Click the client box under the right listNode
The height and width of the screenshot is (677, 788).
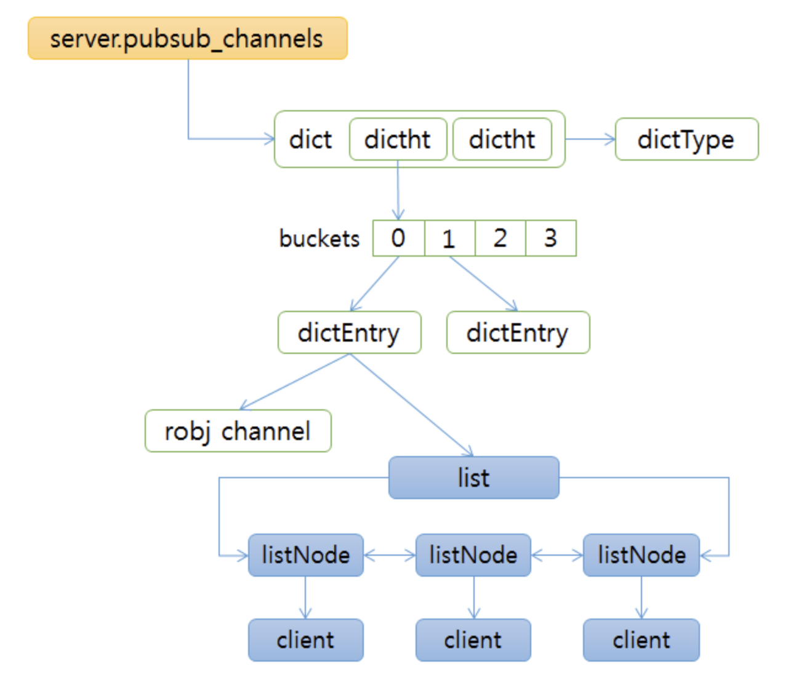(x=641, y=640)
